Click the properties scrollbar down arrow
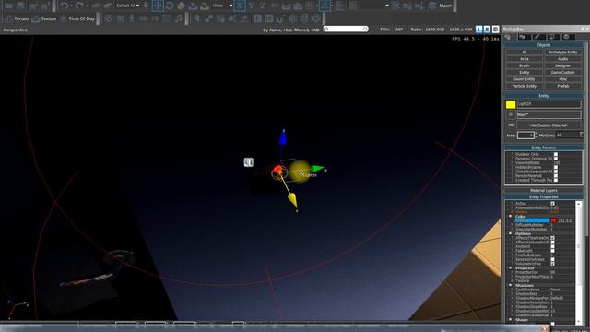The height and width of the screenshot is (332, 590). [579, 322]
